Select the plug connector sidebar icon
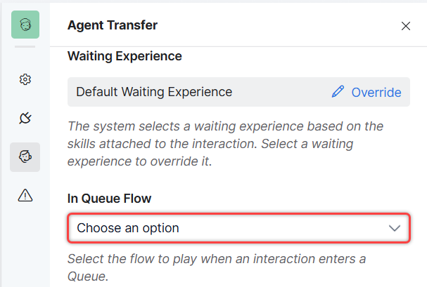This screenshot has height=287, width=427. point(25,118)
